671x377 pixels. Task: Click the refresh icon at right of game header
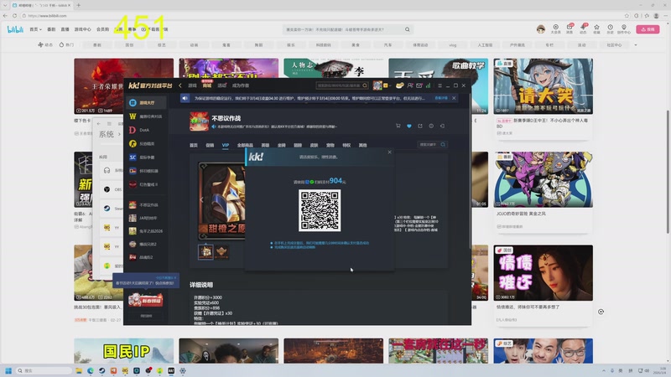[x=443, y=127]
